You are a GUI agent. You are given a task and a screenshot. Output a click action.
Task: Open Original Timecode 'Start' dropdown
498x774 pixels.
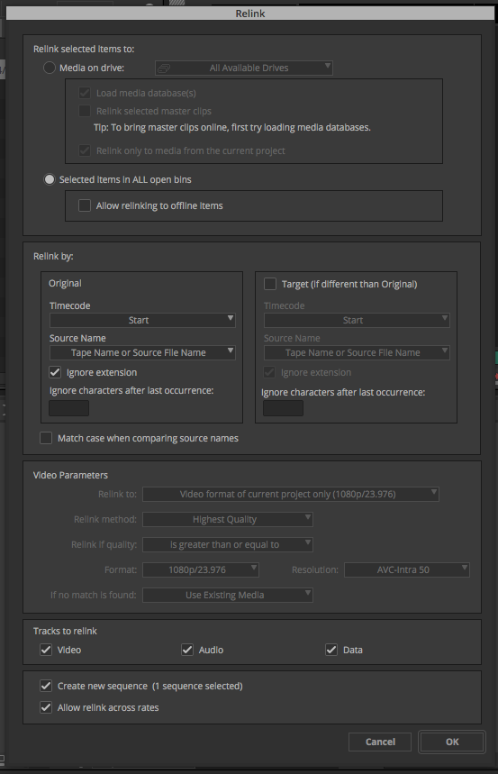[142, 321]
